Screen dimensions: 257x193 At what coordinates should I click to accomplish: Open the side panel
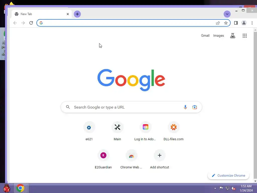point(236,23)
